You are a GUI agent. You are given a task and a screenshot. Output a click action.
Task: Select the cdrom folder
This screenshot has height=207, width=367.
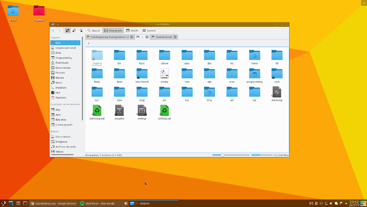[164, 57]
